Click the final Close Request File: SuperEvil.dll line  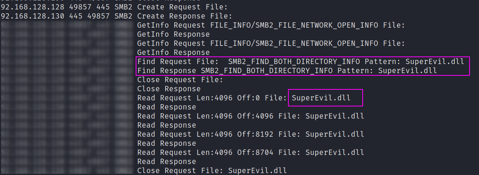coord(212,171)
